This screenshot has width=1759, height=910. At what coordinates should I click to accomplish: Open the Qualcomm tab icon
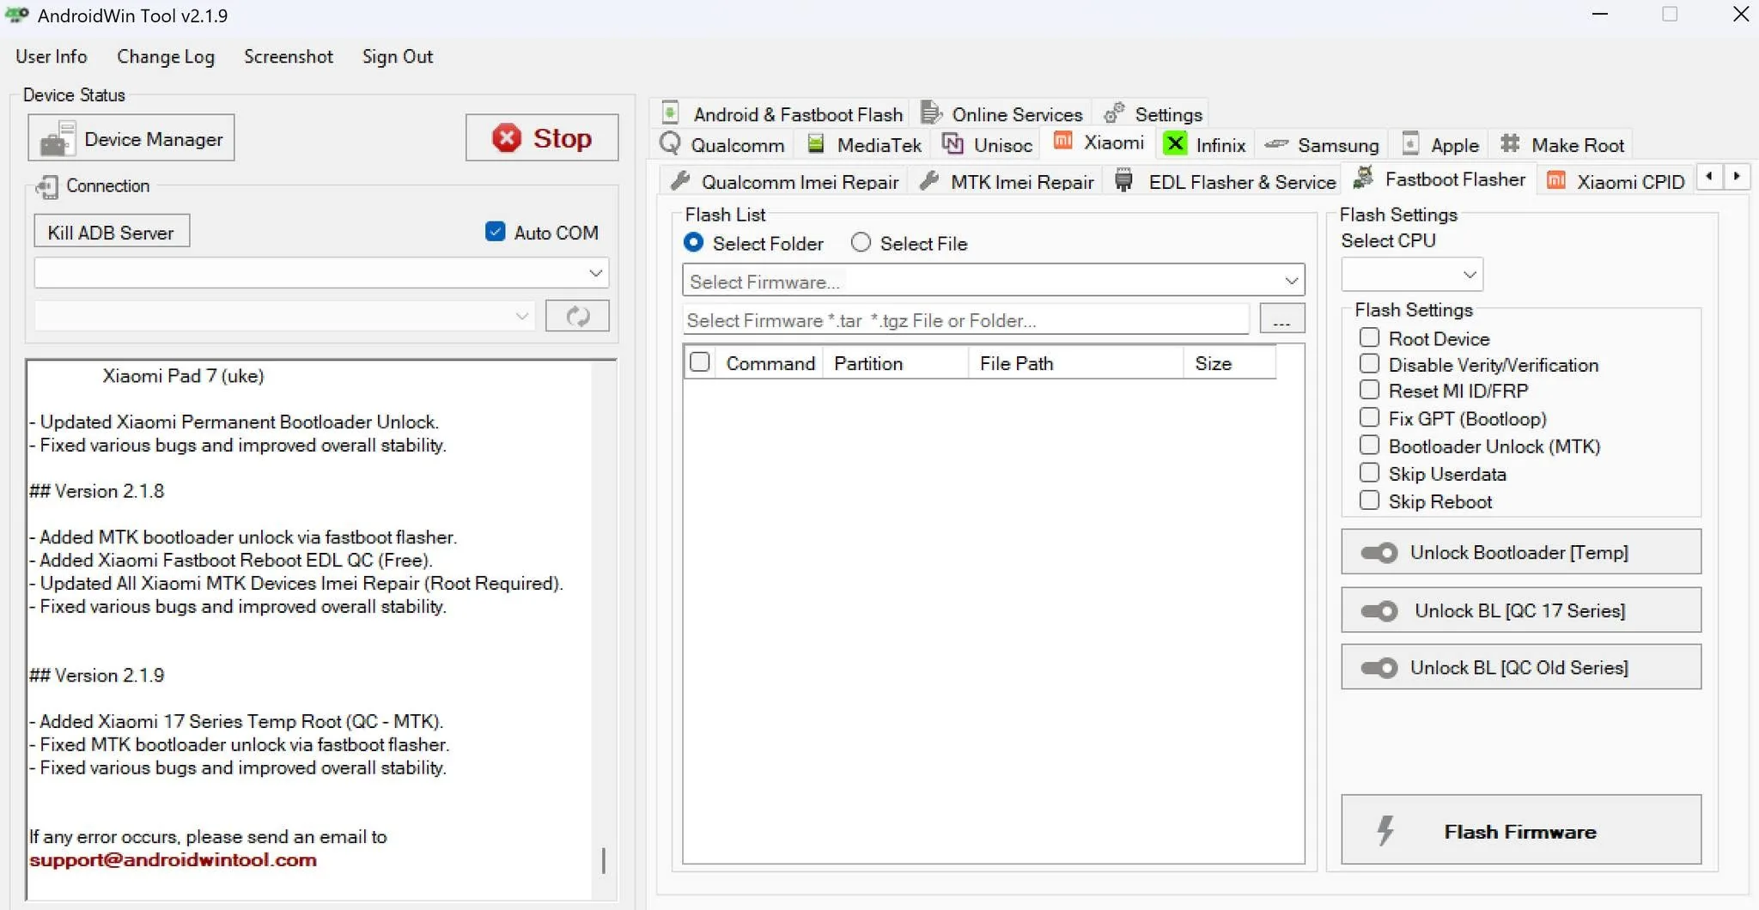[670, 144]
